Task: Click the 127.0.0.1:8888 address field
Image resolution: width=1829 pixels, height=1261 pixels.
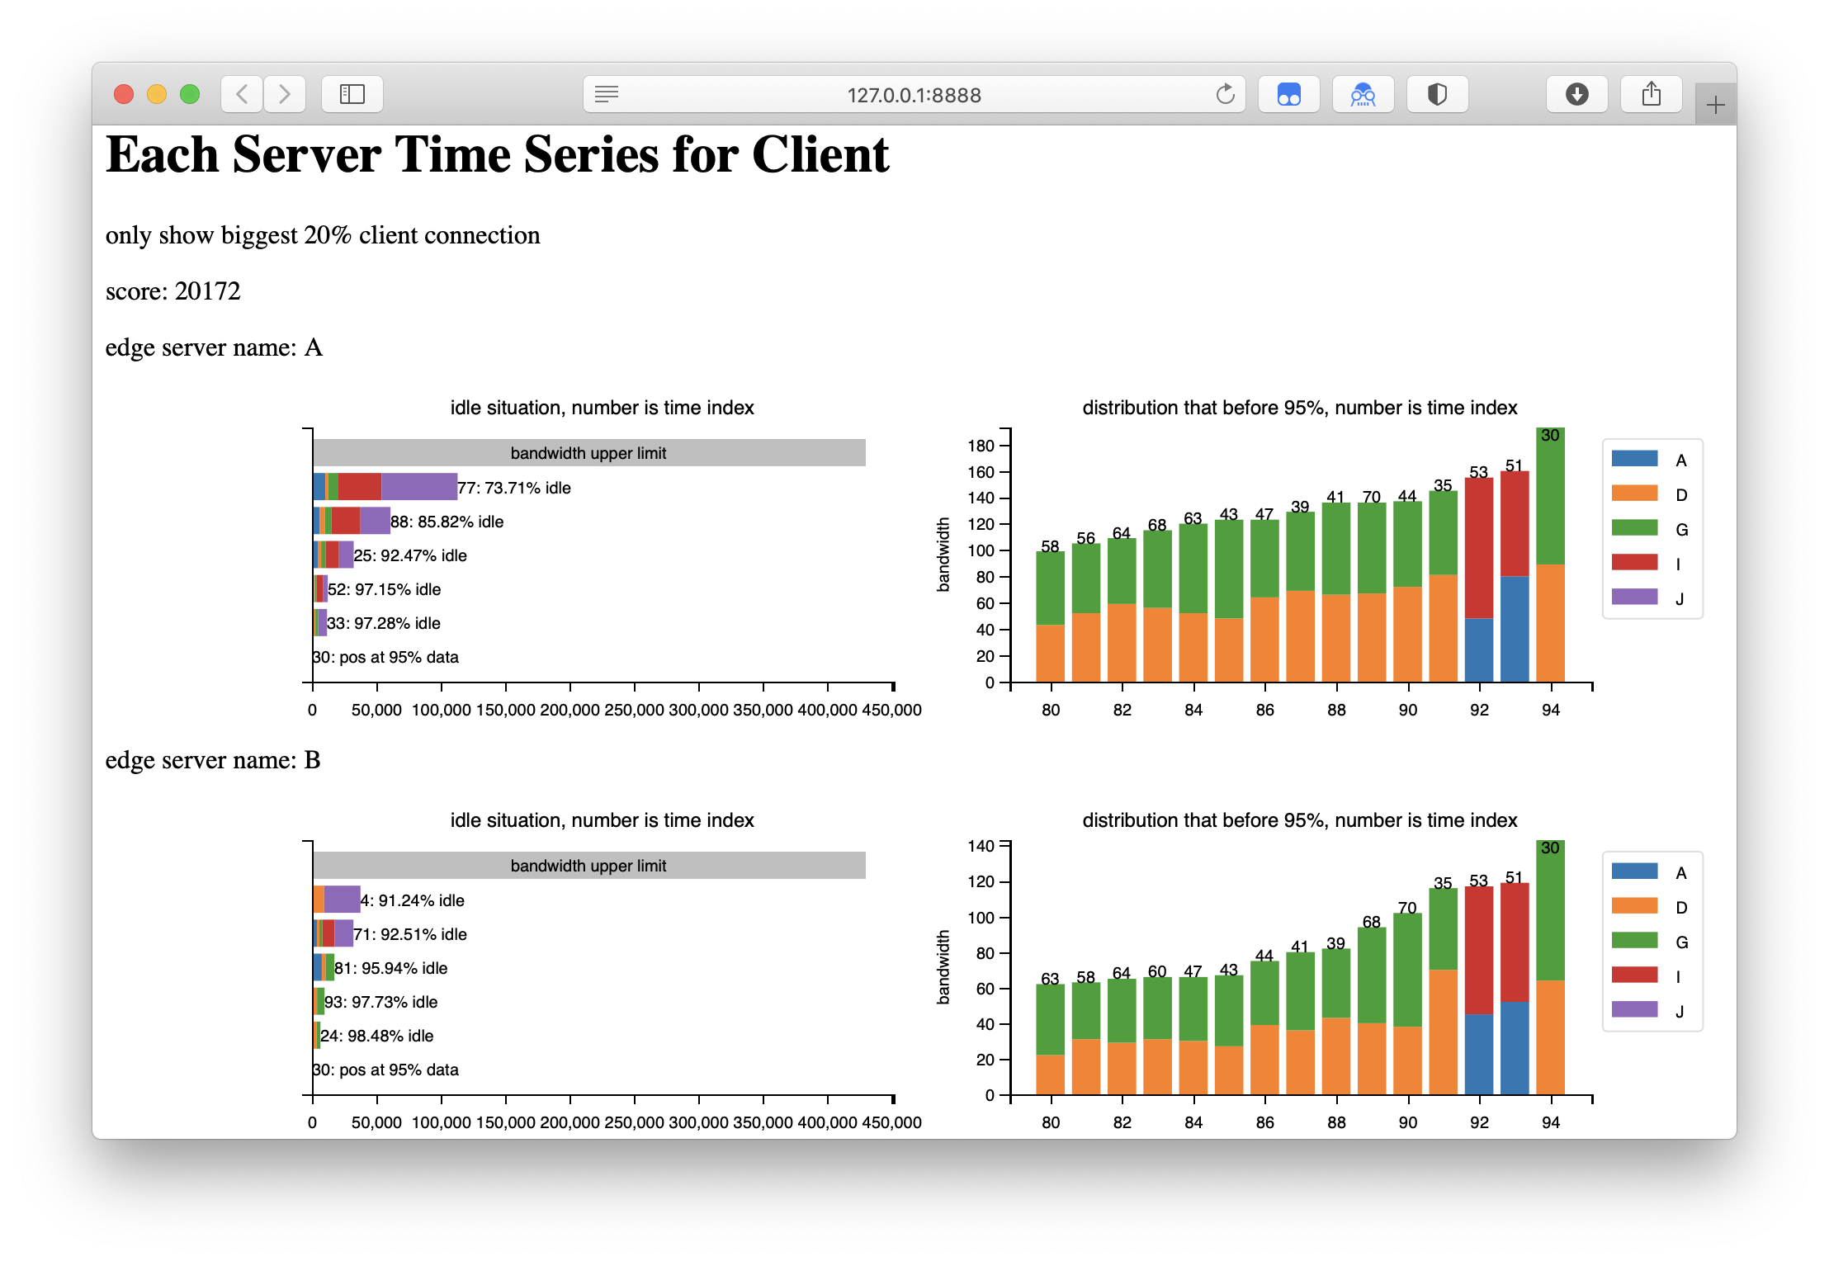Action: (914, 95)
